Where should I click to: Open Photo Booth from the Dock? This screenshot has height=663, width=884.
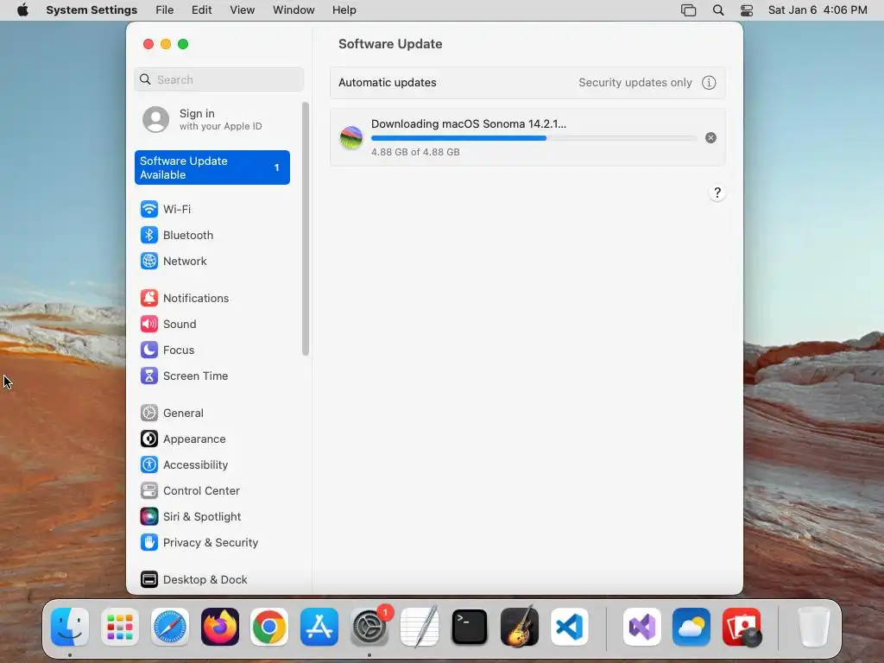pos(742,627)
